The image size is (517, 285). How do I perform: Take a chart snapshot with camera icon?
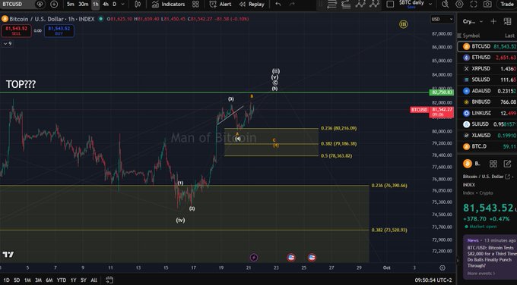[487, 5]
